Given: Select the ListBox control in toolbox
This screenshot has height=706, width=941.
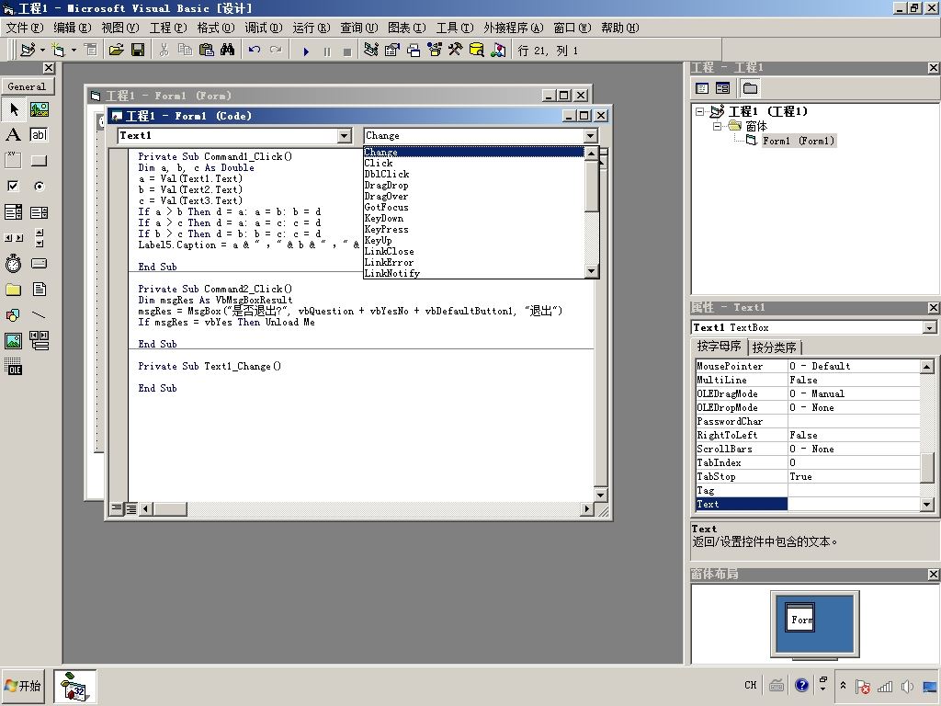Looking at the screenshot, I should (x=39, y=212).
